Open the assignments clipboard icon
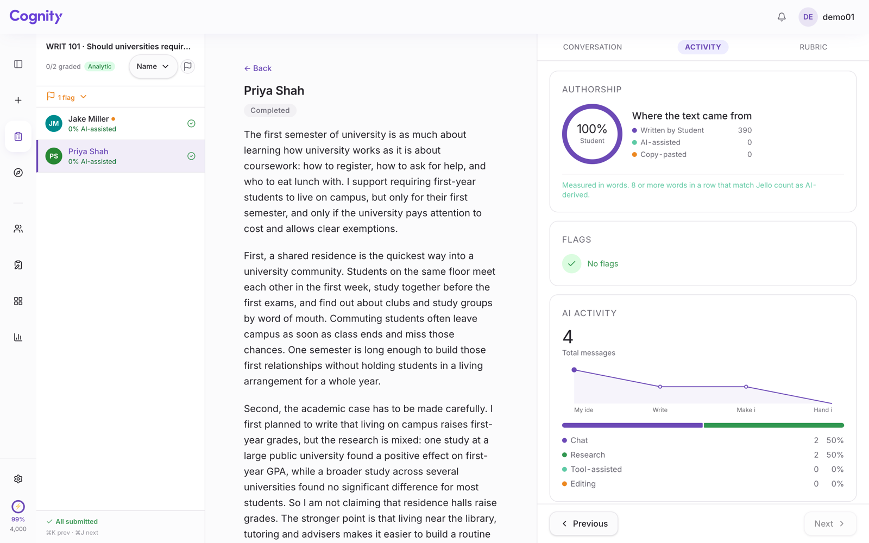Image resolution: width=869 pixels, height=543 pixels. coord(18,136)
